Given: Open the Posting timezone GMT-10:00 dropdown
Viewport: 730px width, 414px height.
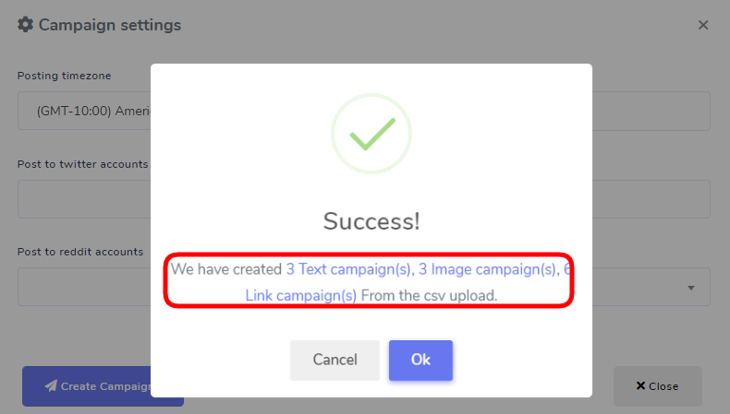Looking at the screenshot, I should point(84,111).
